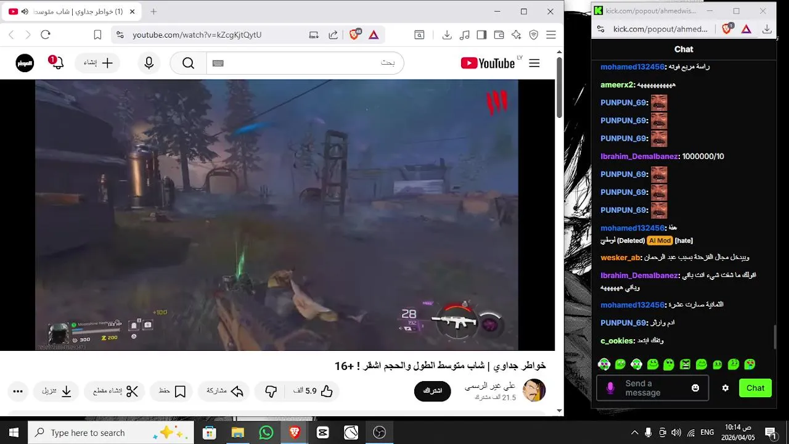The width and height of the screenshot is (789, 444).
Task: Open the Brave Wallet icon
Action: point(499,35)
